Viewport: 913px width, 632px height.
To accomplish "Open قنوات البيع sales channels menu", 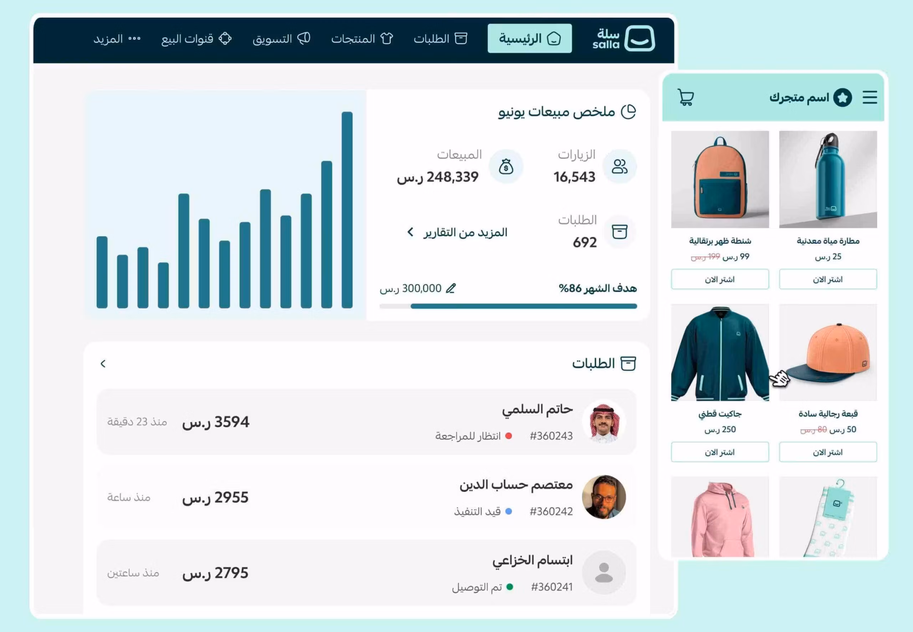I will 197,39.
